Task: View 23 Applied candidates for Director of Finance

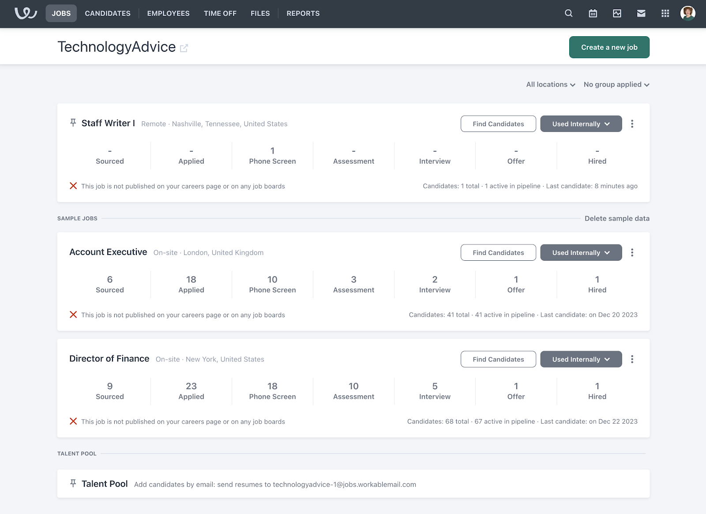Action: (191, 391)
